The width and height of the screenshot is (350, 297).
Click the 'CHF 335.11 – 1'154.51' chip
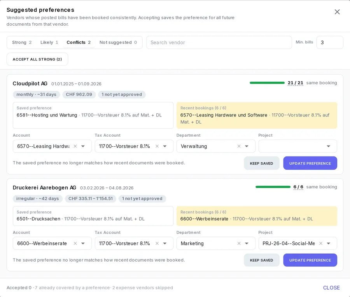point(91,198)
